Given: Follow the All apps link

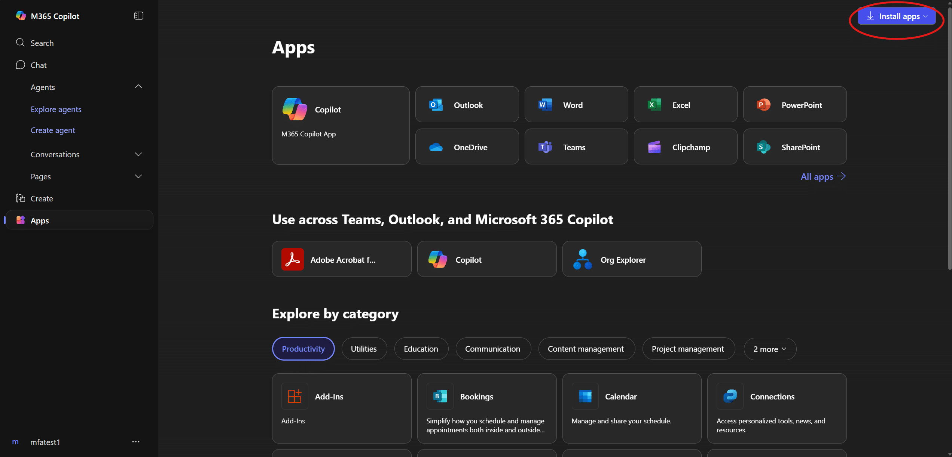Looking at the screenshot, I should coord(823,176).
